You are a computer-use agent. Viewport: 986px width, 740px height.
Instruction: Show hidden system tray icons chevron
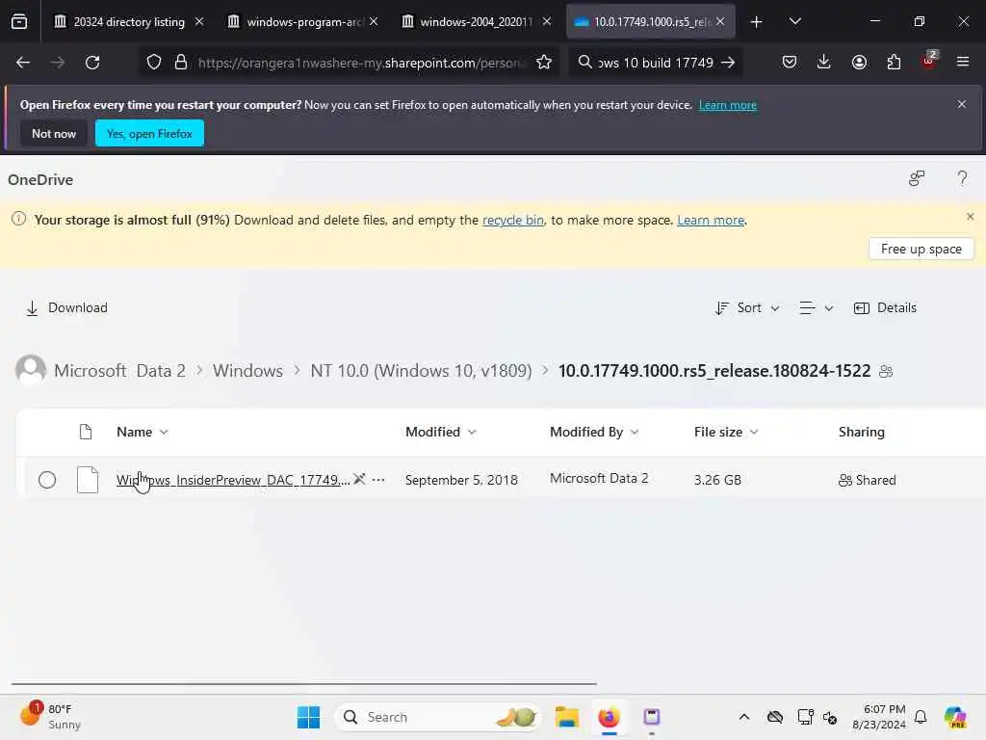[x=744, y=717]
